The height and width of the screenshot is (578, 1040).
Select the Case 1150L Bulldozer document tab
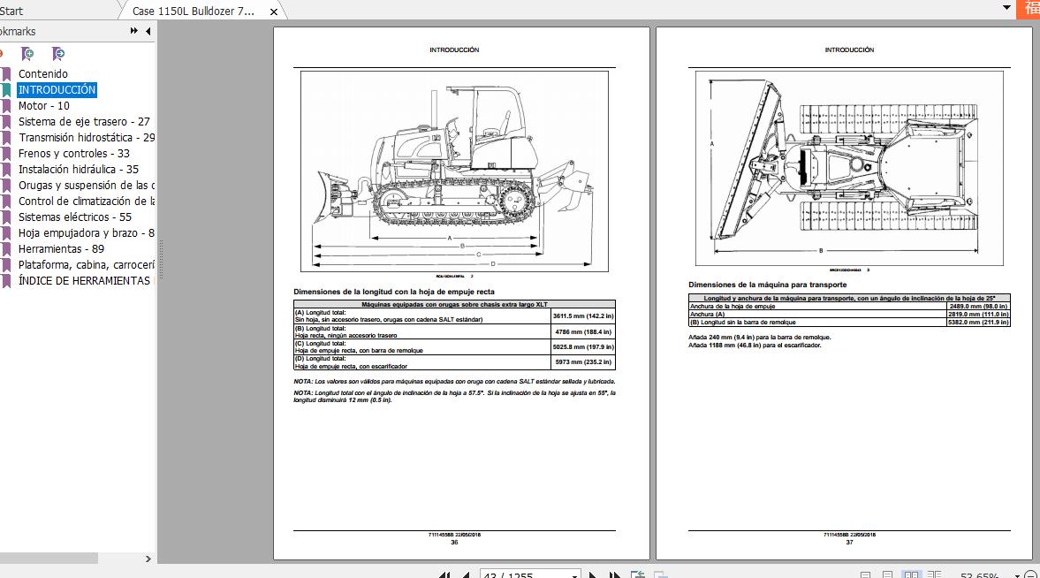point(194,12)
